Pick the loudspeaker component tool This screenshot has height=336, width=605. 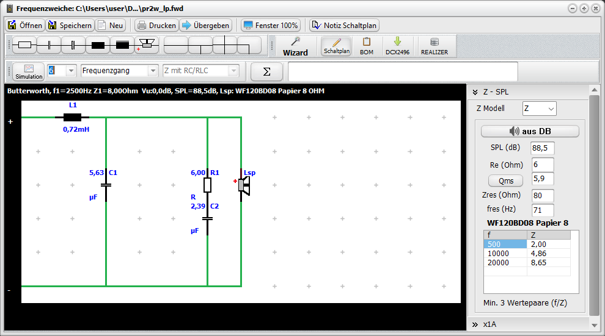click(147, 45)
